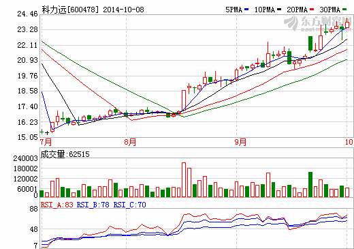Click the stock title 科力远[600478]
Image resolution: width=354 pixels, height=249 pixels.
tap(71, 10)
